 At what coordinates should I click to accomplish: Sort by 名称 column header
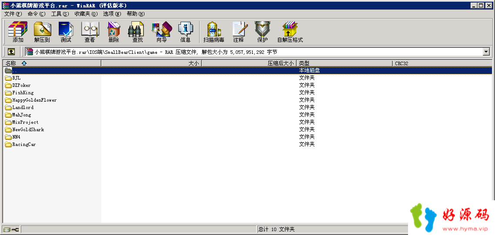[52, 63]
